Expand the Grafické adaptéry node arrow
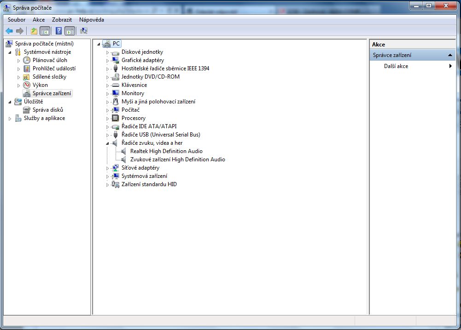 [x=107, y=61]
